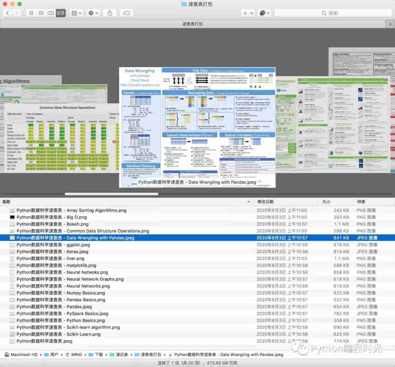Select file Scikit-learn algorithm.png
Image resolution: width=395 pixels, height=367 pixels.
click(x=197, y=327)
